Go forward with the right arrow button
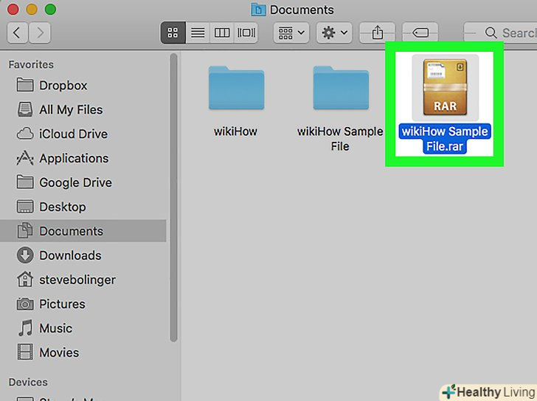 (40, 33)
